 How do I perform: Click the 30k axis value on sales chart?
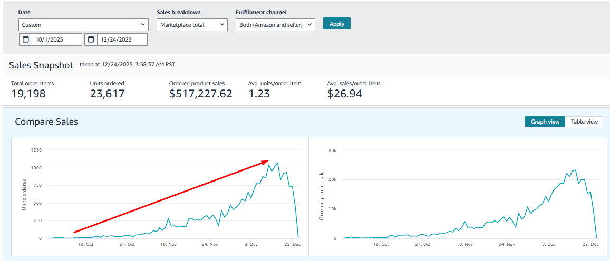click(x=332, y=150)
